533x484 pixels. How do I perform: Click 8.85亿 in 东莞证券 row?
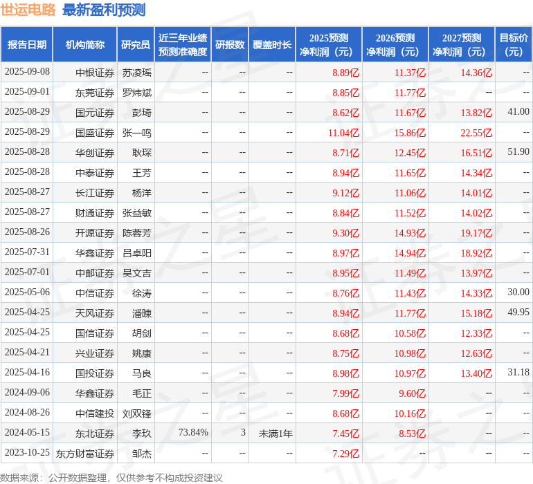345,93
